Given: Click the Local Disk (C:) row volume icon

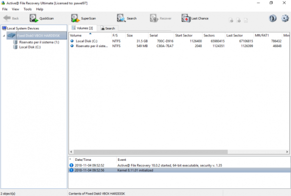Looking at the screenshot, I should pyautogui.click(x=72, y=41).
